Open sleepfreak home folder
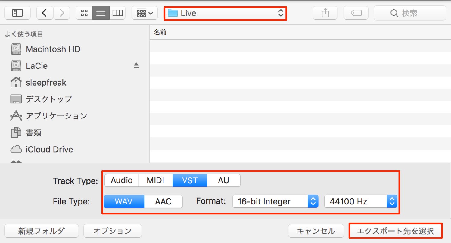This screenshot has width=451, height=243. tap(75, 83)
